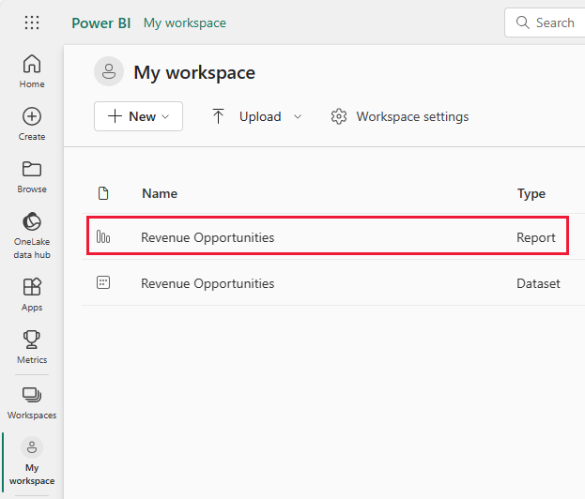Expand the New button dropdown

[165, 116]
